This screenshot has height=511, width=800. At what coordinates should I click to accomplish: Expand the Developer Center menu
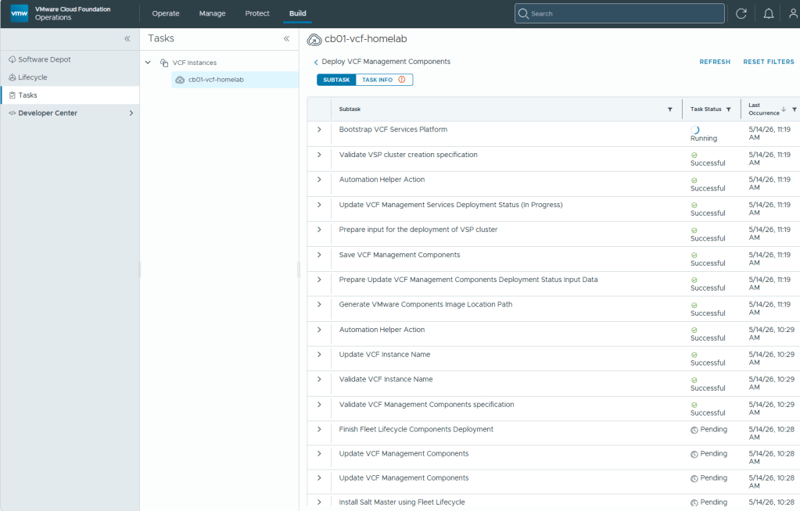131,113
